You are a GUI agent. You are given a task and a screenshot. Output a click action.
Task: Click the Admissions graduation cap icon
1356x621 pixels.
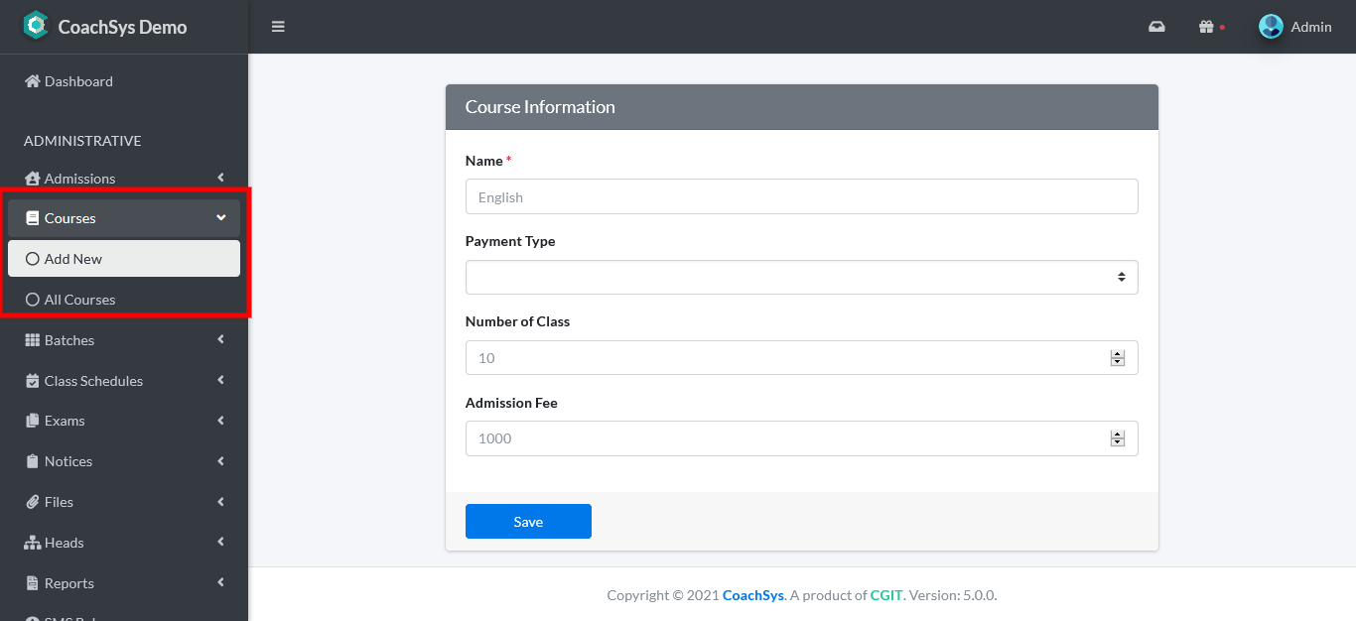[34, 179]
